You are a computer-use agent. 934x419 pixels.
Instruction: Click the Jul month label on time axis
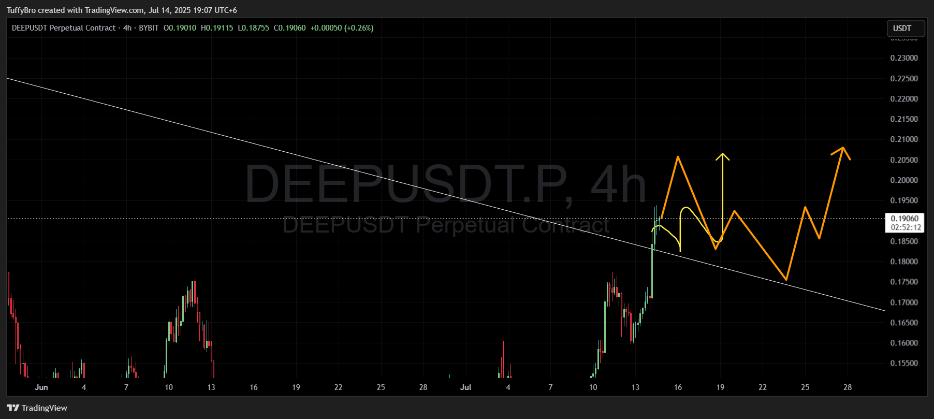tap(465, 387)
